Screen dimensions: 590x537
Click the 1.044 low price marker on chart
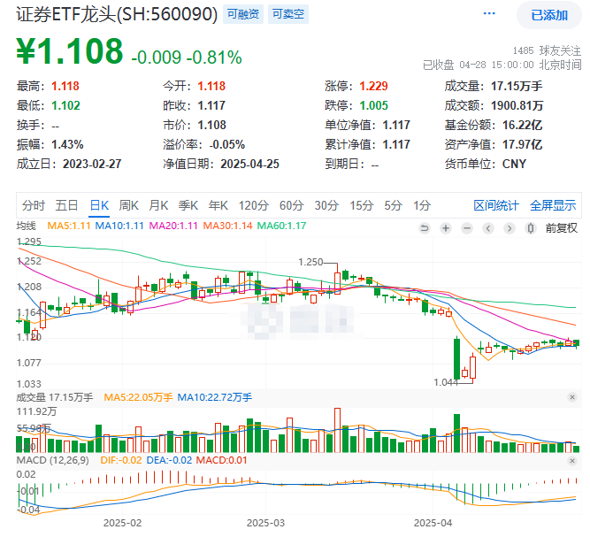tap(444, 381)
